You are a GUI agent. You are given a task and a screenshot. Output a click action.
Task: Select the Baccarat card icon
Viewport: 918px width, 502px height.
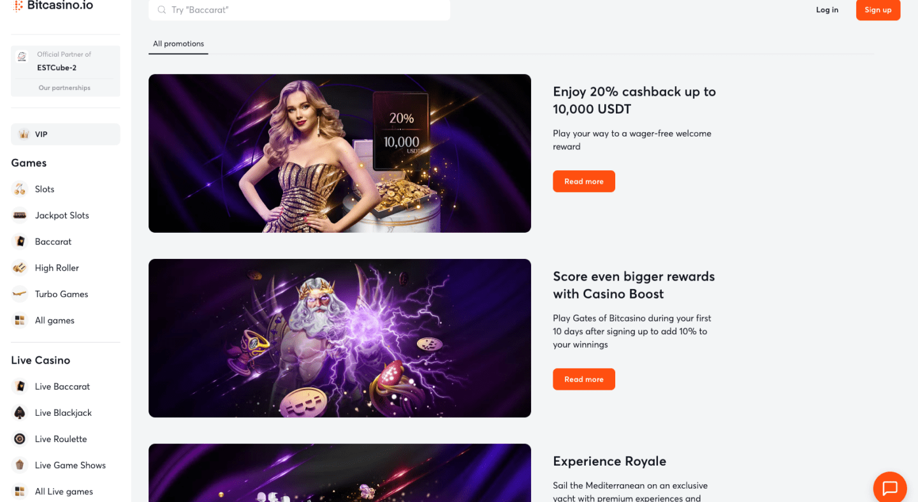[20, 241]
